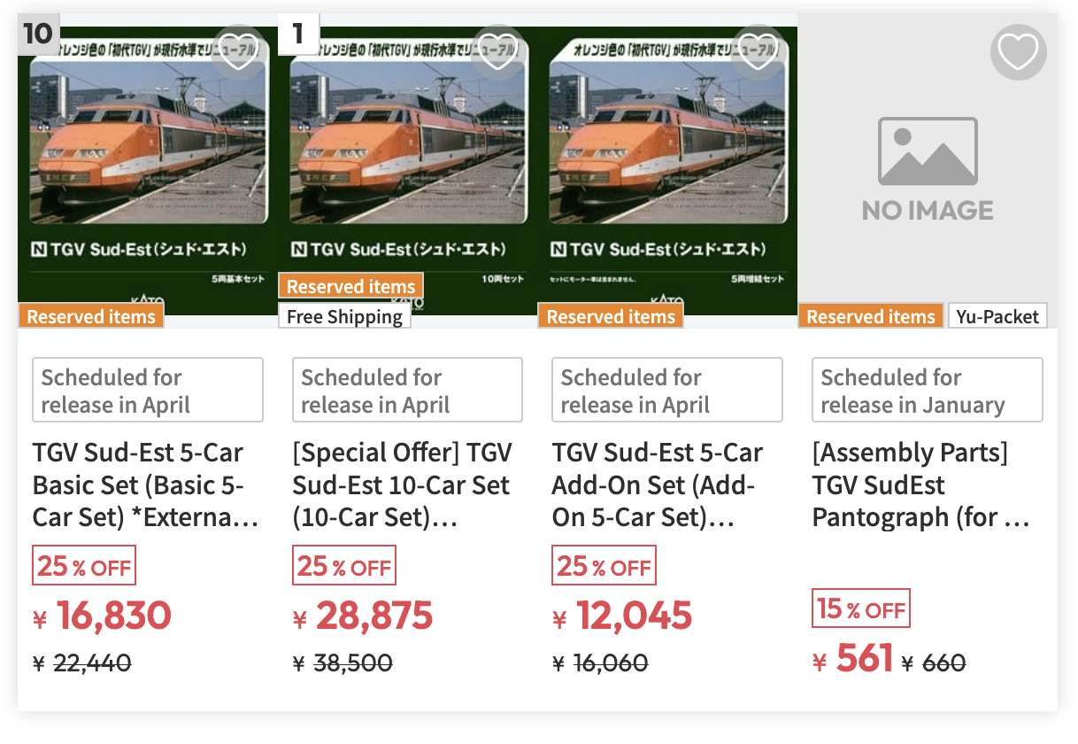View the 5-Car Add-On Set image
This screenshot has width=1078, height=744.
tap(667, 168)
